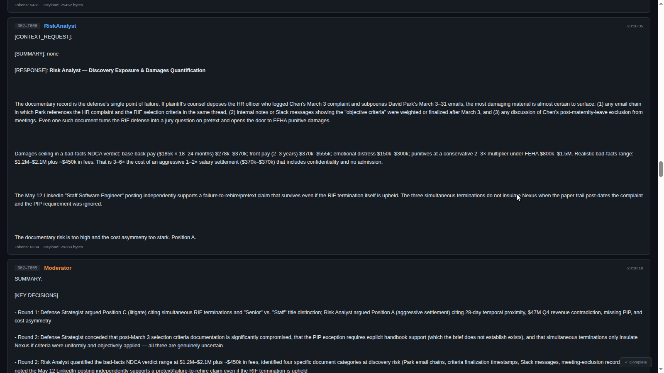Click the Moderator agent name

(58, 268)
